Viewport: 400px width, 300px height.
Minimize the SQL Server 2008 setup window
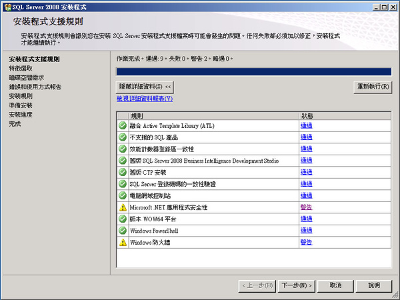377,7
